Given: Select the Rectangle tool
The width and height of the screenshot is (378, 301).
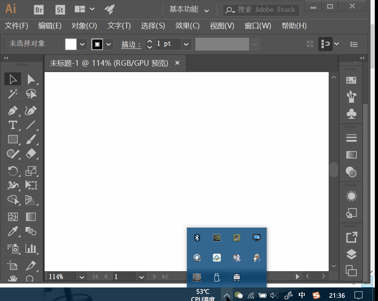Looking at the screenshot, I should [x=13, y=139].
